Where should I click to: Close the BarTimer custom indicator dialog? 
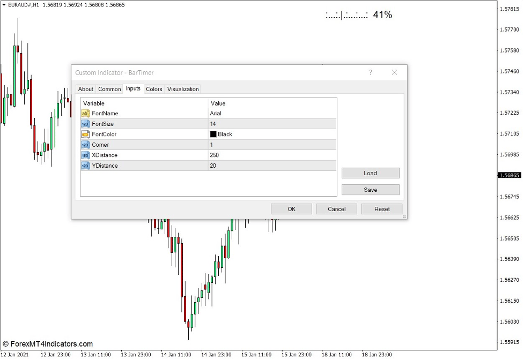tap(394, 72)
